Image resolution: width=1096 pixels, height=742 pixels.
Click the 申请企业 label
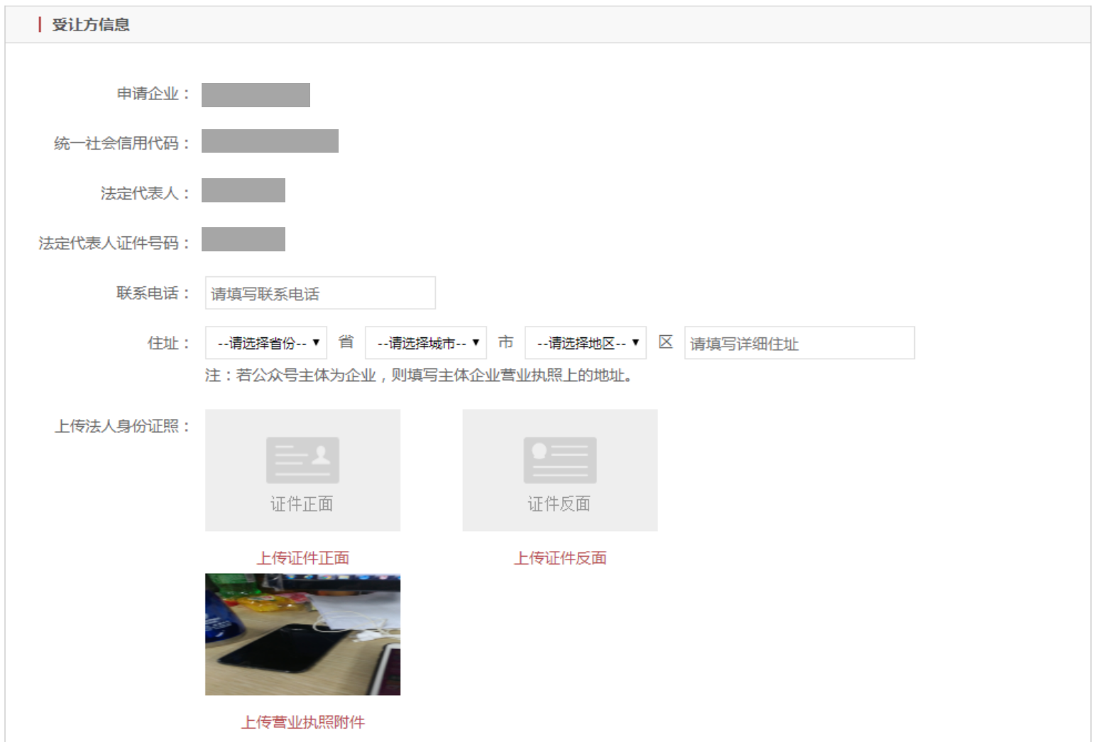coord(153,94)
